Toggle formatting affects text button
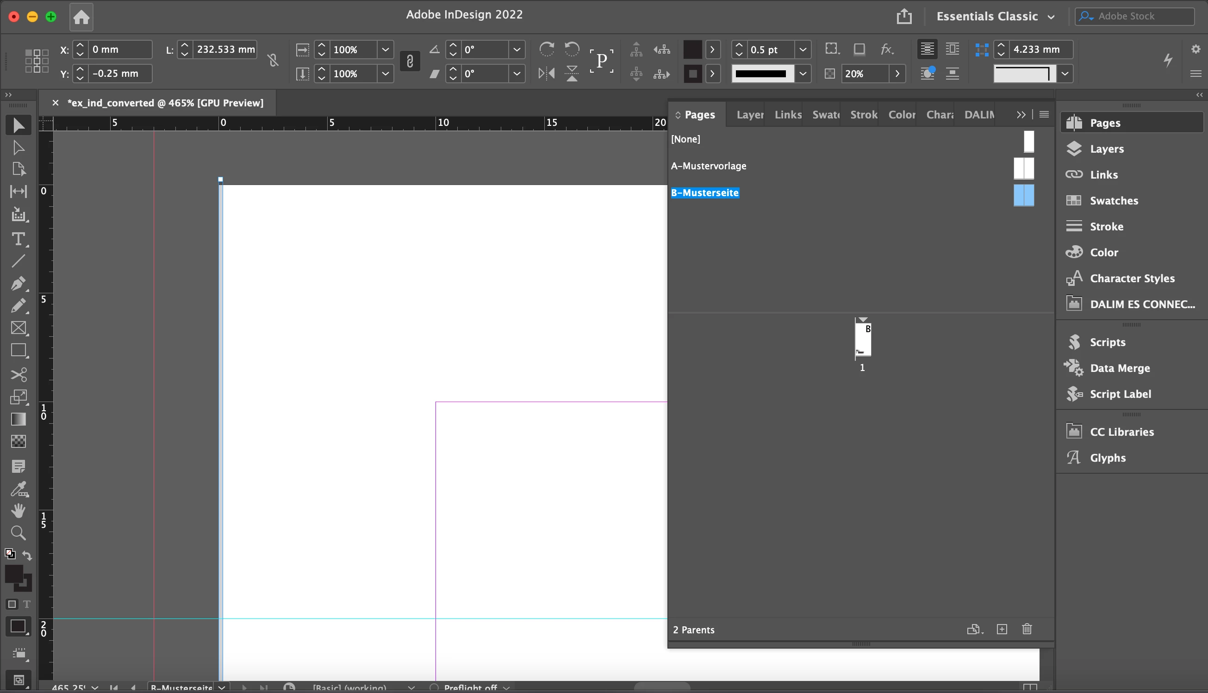 [x=27, y=604]
